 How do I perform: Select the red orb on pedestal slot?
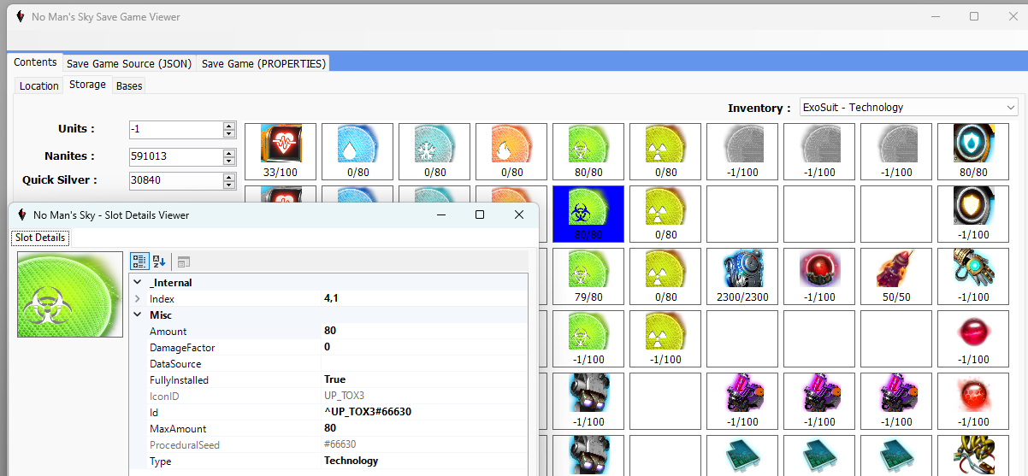(819, 276)
